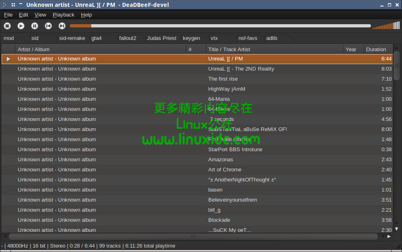Click the orange seek bar to change position

click(x=161, y=25)
